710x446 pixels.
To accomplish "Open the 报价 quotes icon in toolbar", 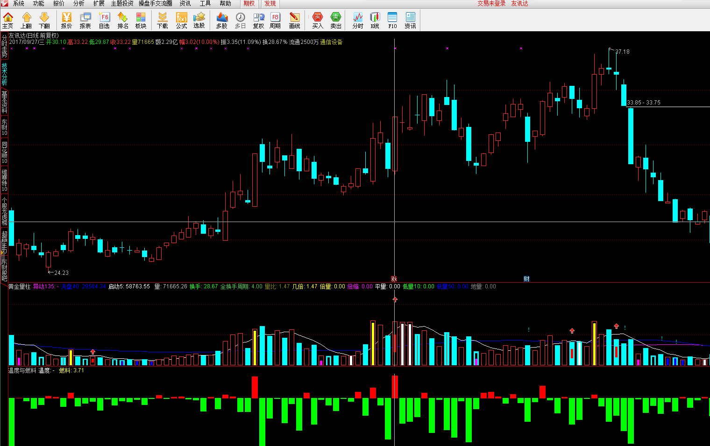I will [x=67, y=21].
